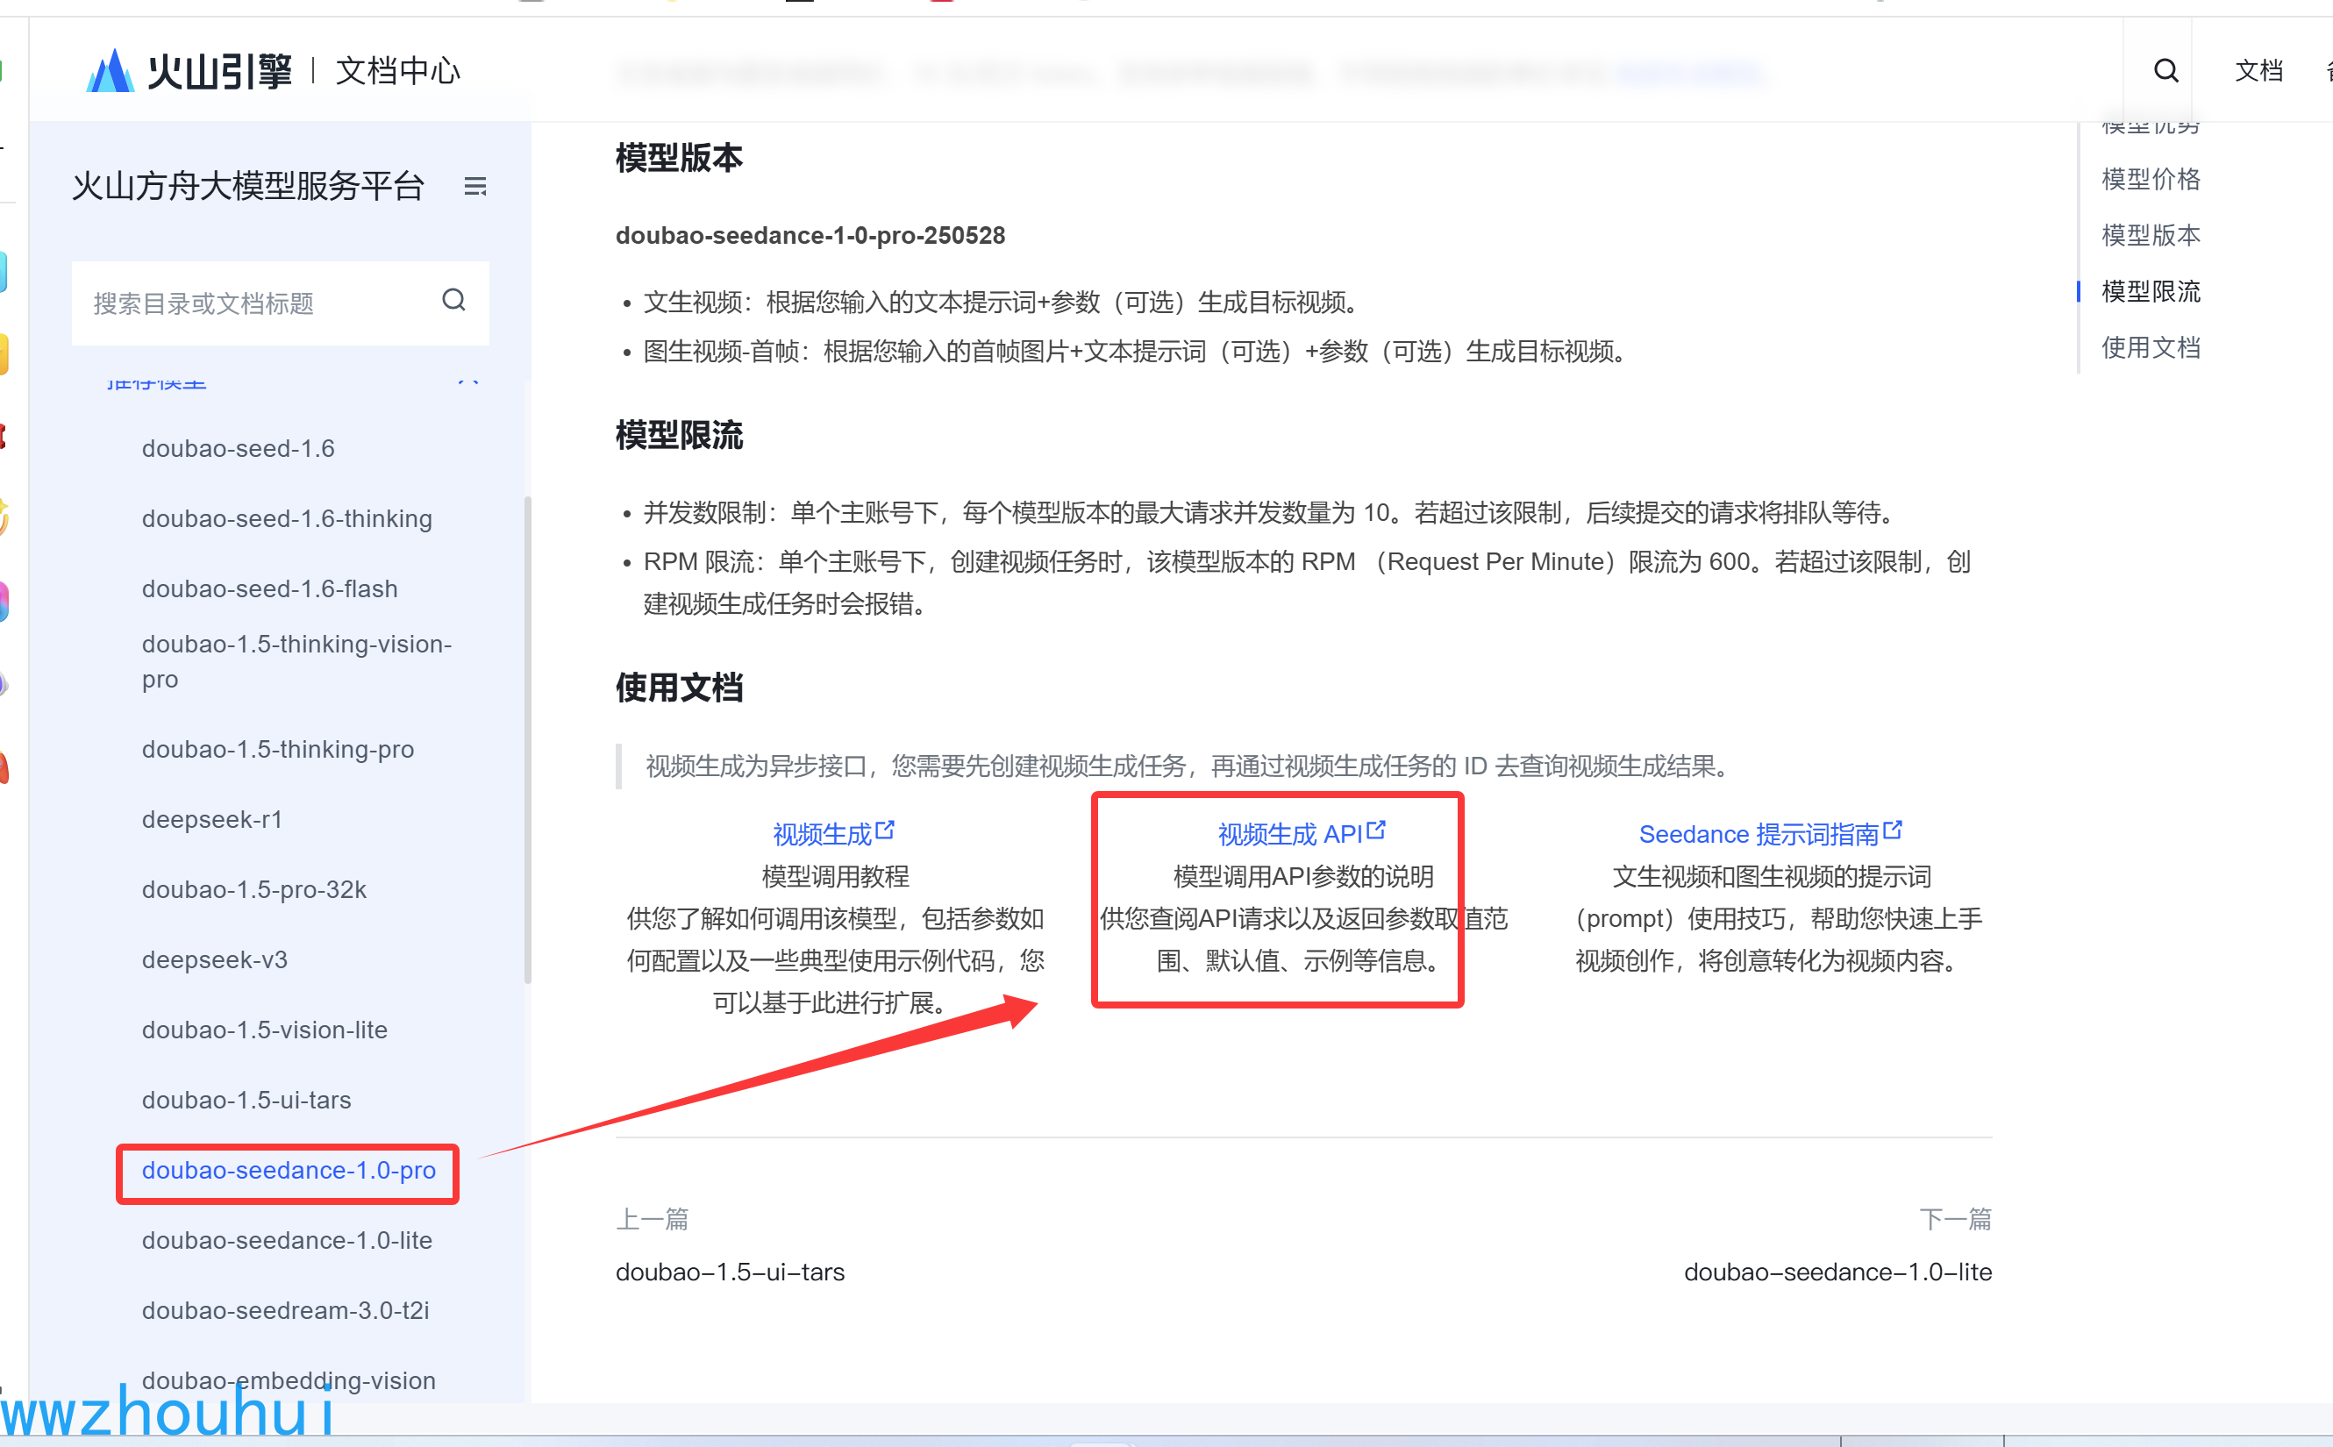Focus the 搜索目录或文档标题 search field

281,303
